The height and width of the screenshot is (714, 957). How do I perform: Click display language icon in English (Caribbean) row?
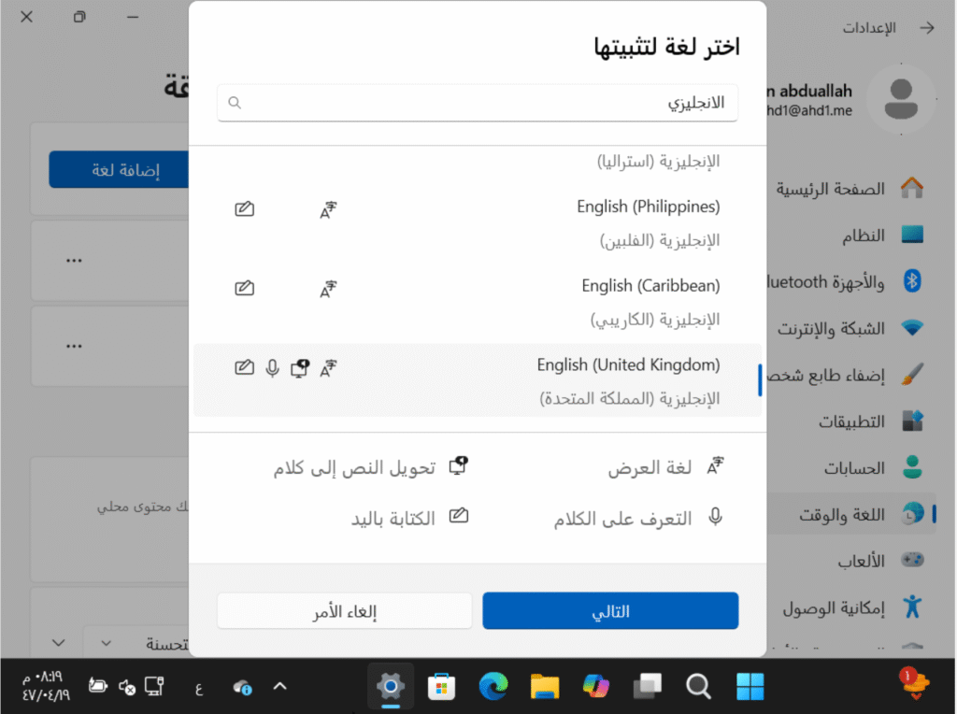(x=327, y=289)
